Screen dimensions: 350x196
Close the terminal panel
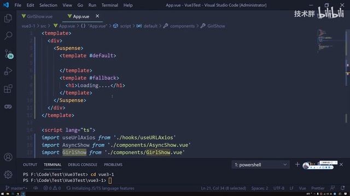pyautogui.click(x=341, y=164)
